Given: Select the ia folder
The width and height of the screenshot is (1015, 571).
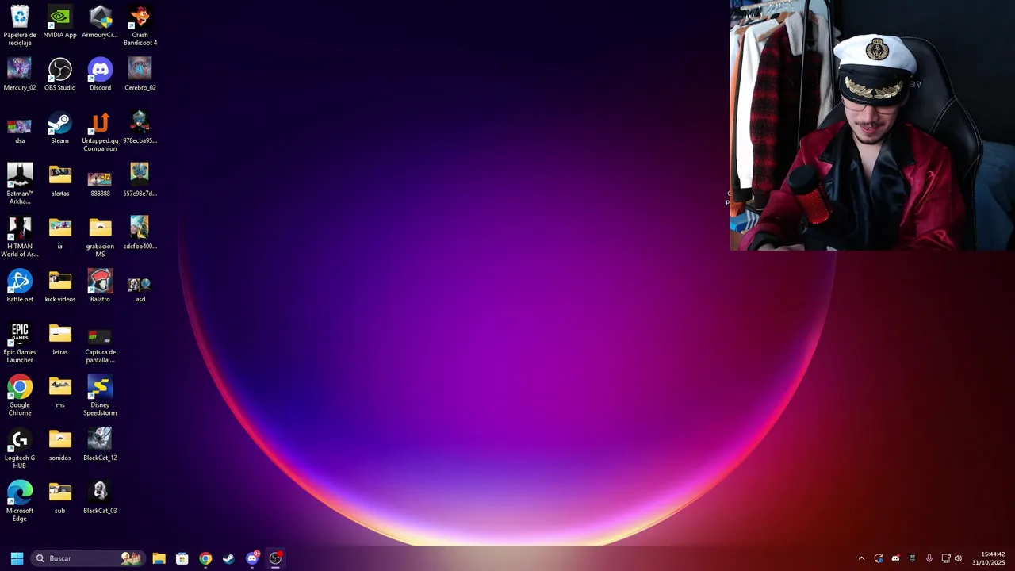Looking at the screenshot, I should point(60,233).
